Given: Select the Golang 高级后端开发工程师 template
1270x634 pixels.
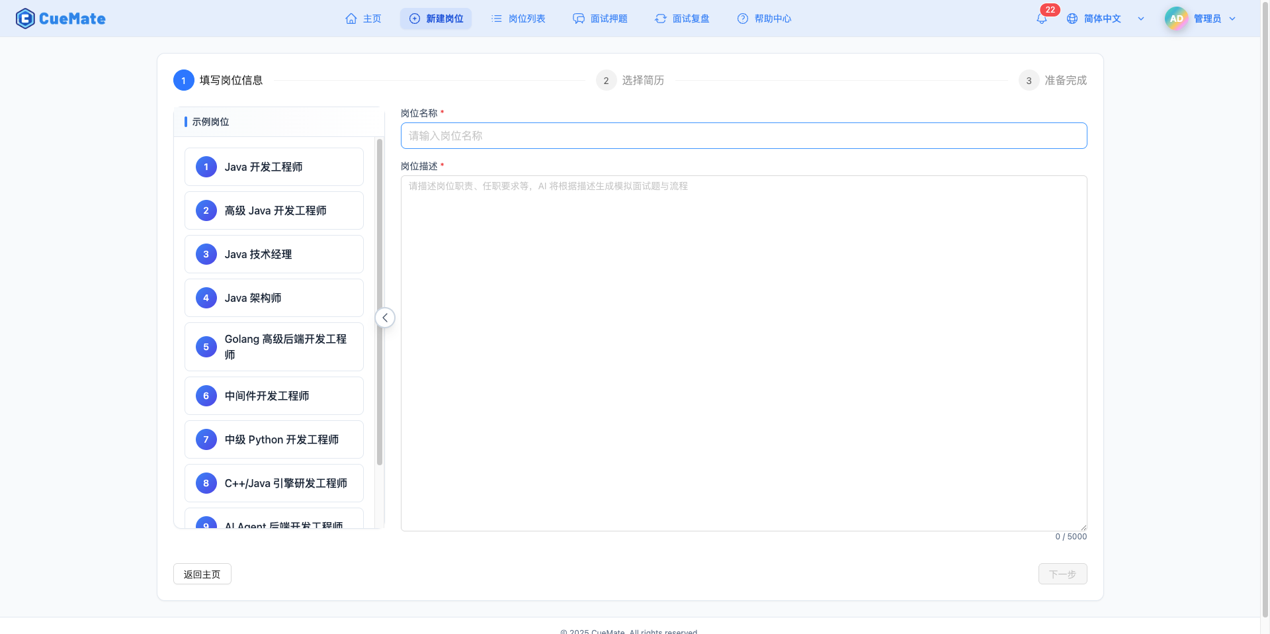Looking at the screenshot, I should click(274, 347).
